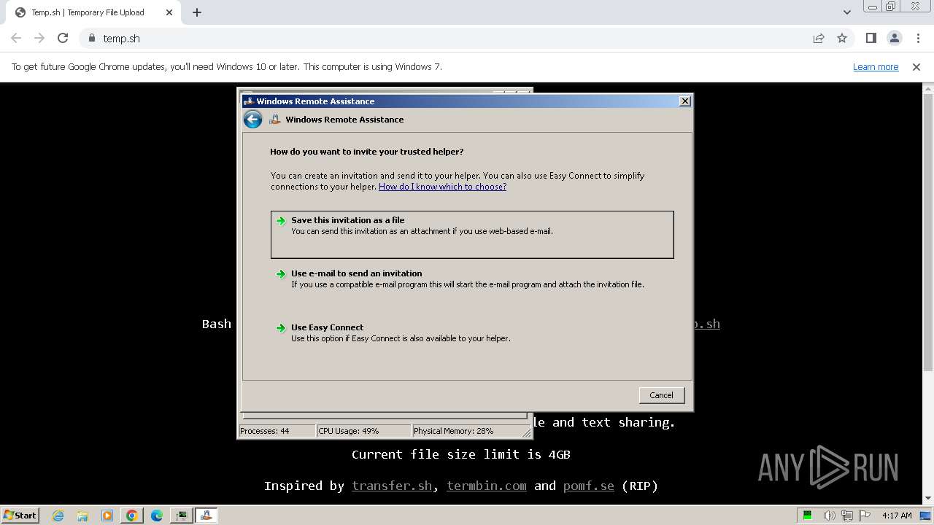Click the 'Processes: 44' status field
934x525 pixels.
coord(277,431)
